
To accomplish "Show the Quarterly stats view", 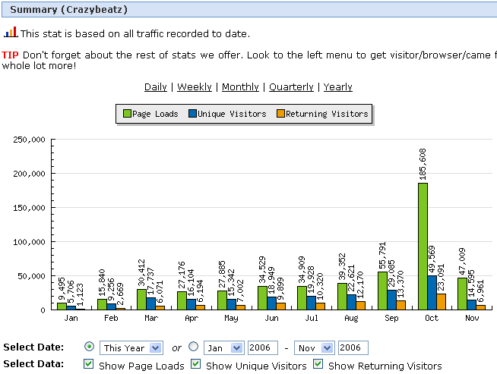I will click(291, 87).
